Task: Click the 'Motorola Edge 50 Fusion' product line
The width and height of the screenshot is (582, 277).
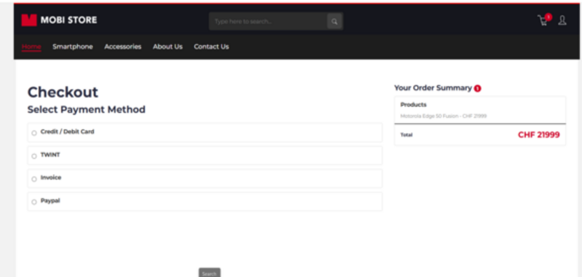Action: click(443, 116)
